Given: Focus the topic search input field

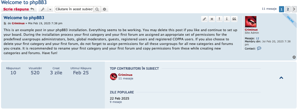Looking at the screenshot, I should 74,9.
